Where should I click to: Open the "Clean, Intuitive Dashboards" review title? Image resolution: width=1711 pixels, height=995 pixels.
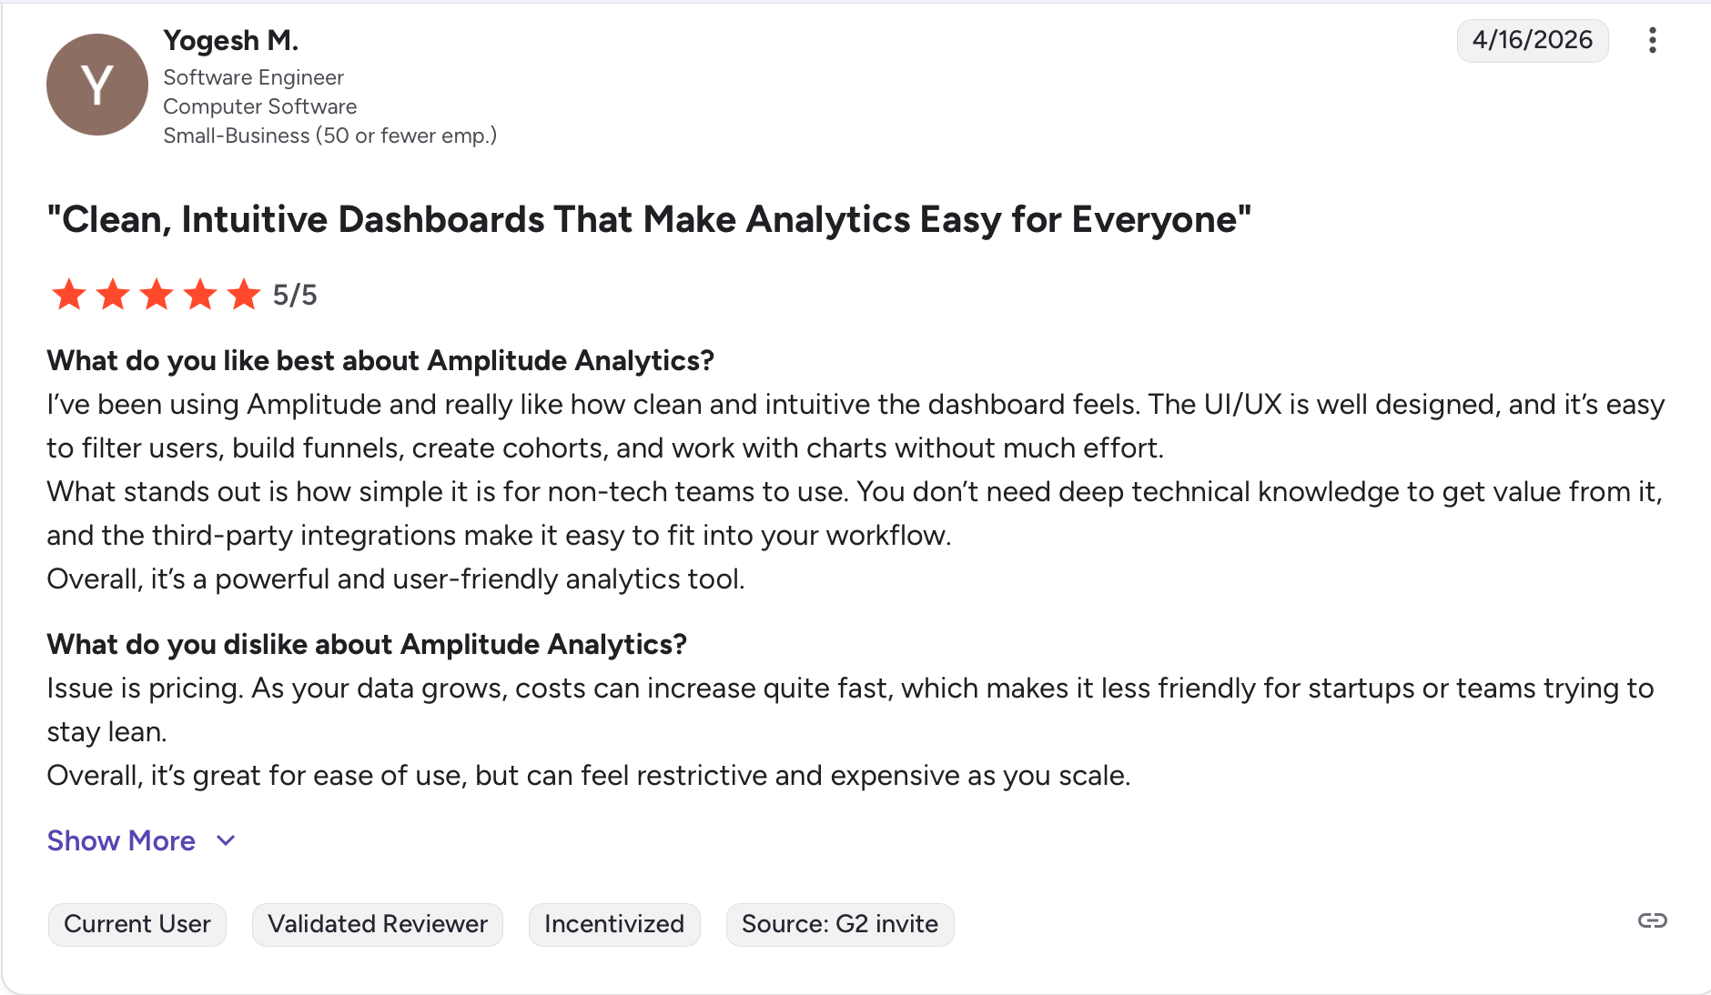pyautogui.click(x=649, y=220)
